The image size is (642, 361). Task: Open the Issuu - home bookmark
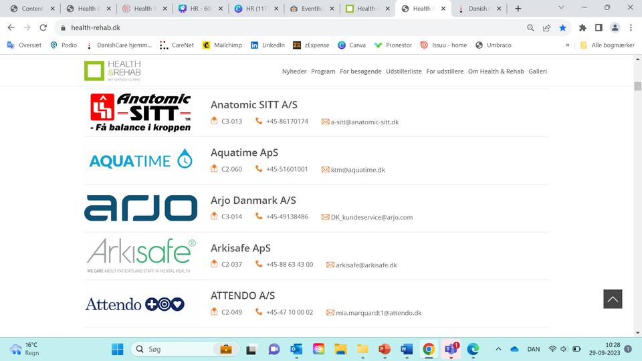click(443, 45)
